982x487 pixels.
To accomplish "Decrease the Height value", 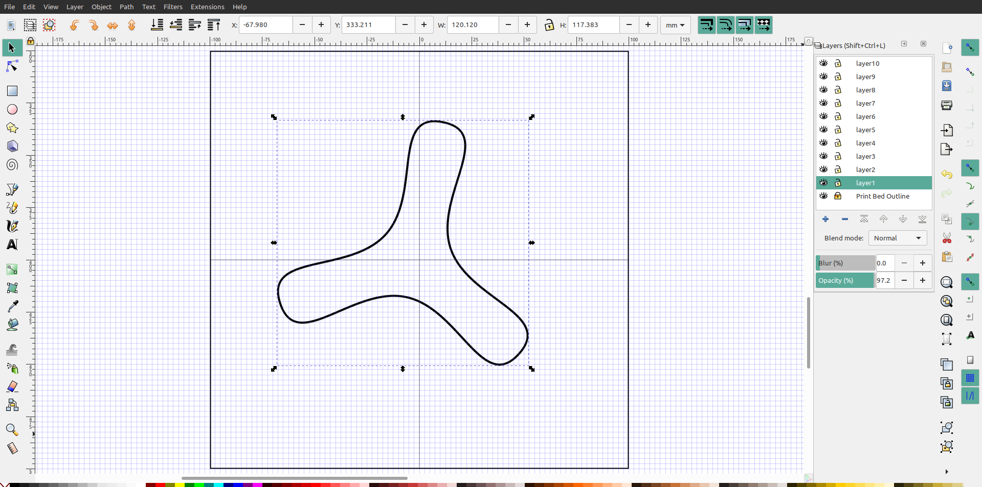I will pos(629,25).
